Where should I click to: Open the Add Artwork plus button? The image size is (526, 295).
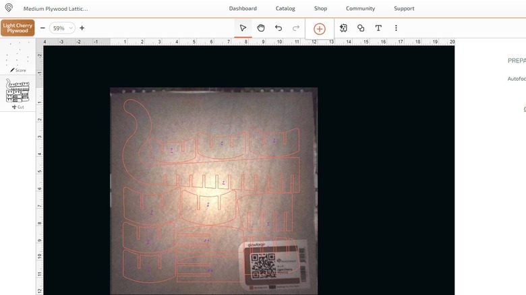tap(320, 29)
